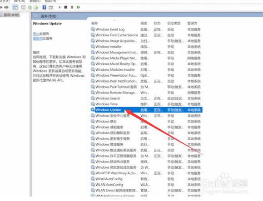Click gear icon of Windows Search
Image resolution: width=263 pixels, height=201 pixels.
pos(93,98)
